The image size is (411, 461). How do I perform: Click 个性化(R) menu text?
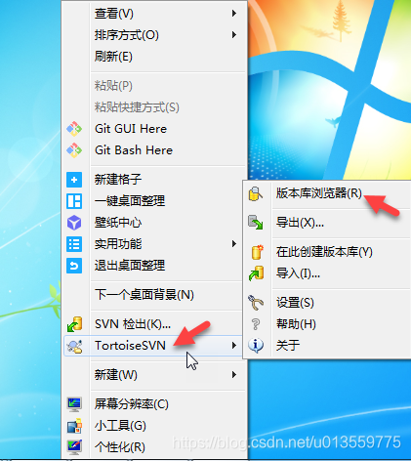click(x=120, y=447)
